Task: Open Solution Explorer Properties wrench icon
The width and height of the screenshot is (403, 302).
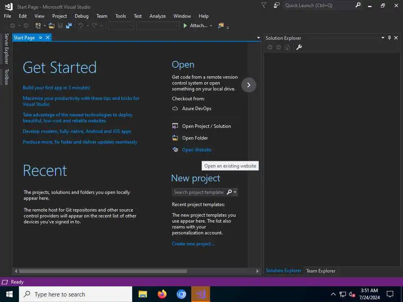Action: [x=299, y=47]
